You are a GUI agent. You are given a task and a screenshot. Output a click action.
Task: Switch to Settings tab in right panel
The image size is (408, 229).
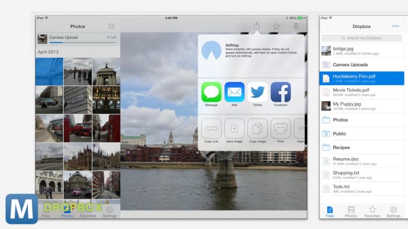[x=393, y=212]
